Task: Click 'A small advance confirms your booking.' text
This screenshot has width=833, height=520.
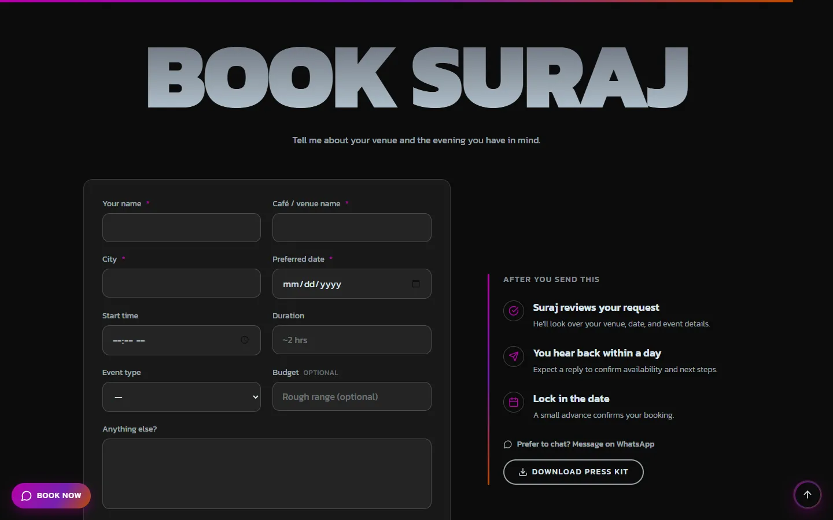Action: click(603, 415)
